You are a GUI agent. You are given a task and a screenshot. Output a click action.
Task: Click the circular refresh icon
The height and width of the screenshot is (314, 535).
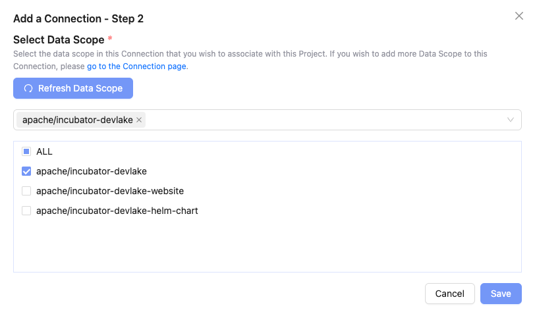(28, 88)
